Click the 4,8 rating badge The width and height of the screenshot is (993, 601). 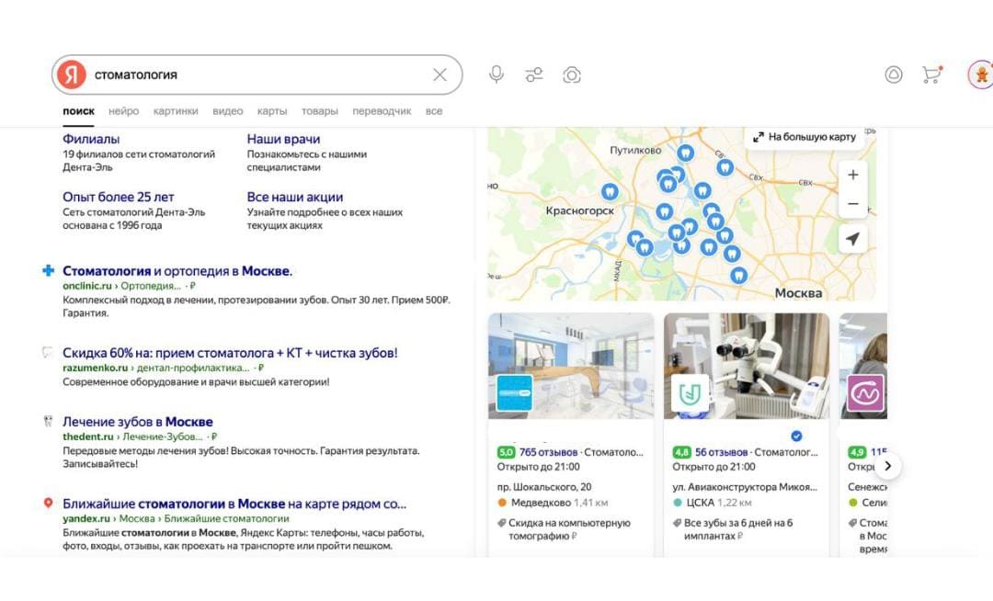[x=681, y=452]
